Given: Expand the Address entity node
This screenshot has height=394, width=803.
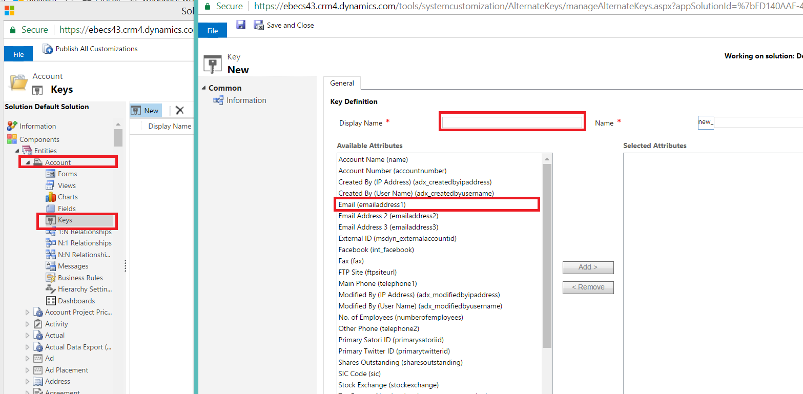Looking at the screenshot, I should pos(28,382).
